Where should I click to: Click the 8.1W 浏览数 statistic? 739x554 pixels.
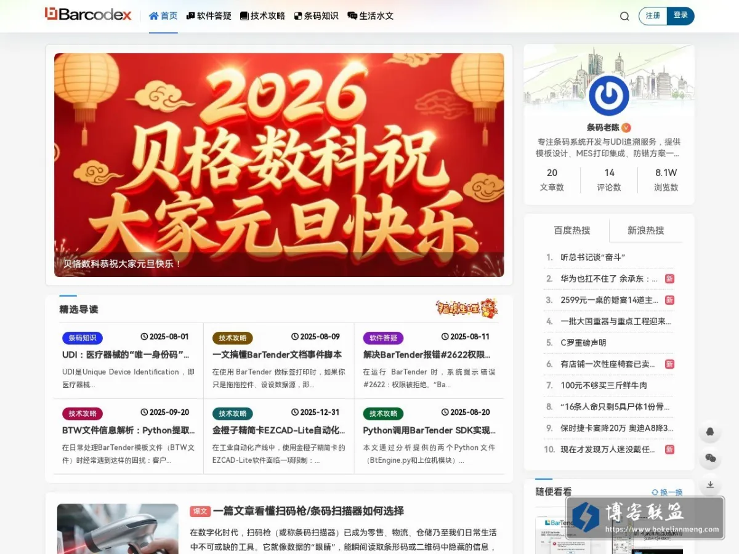coord(666,180)
